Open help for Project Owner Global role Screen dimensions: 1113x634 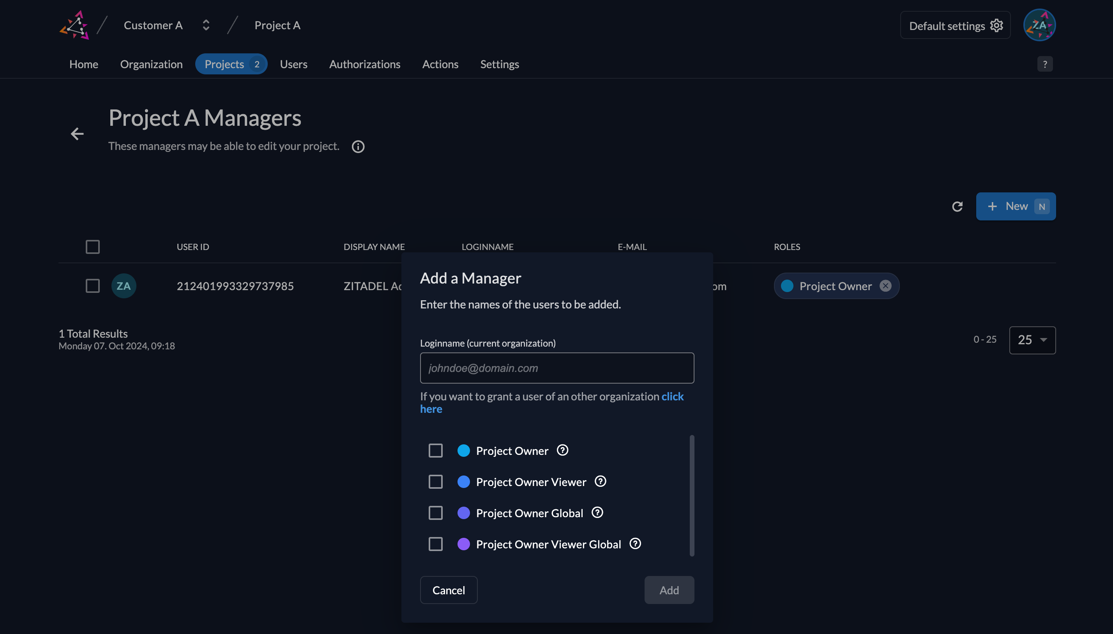coord(597,512)
